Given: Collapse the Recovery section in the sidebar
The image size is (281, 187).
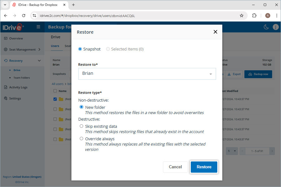Looking at the screenshot, I should (39, 60).
